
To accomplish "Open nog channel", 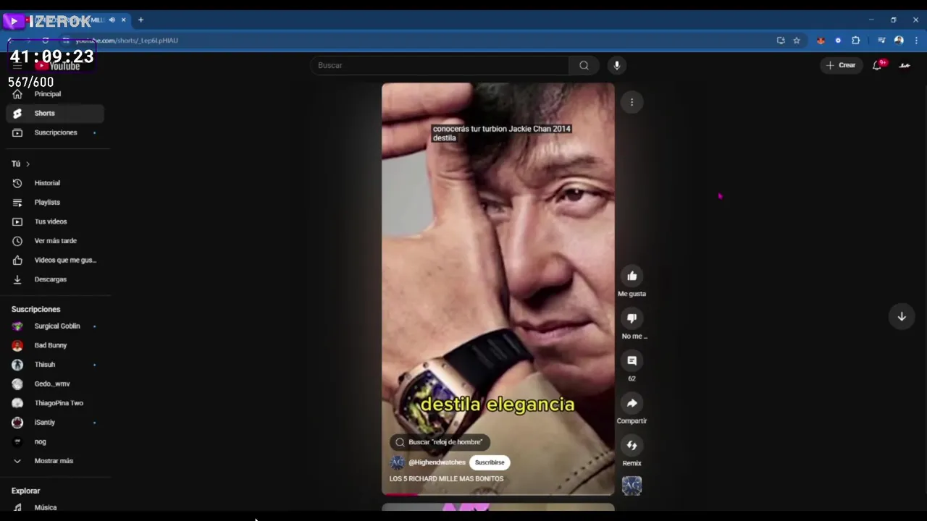I will click(x=55, y=441).
